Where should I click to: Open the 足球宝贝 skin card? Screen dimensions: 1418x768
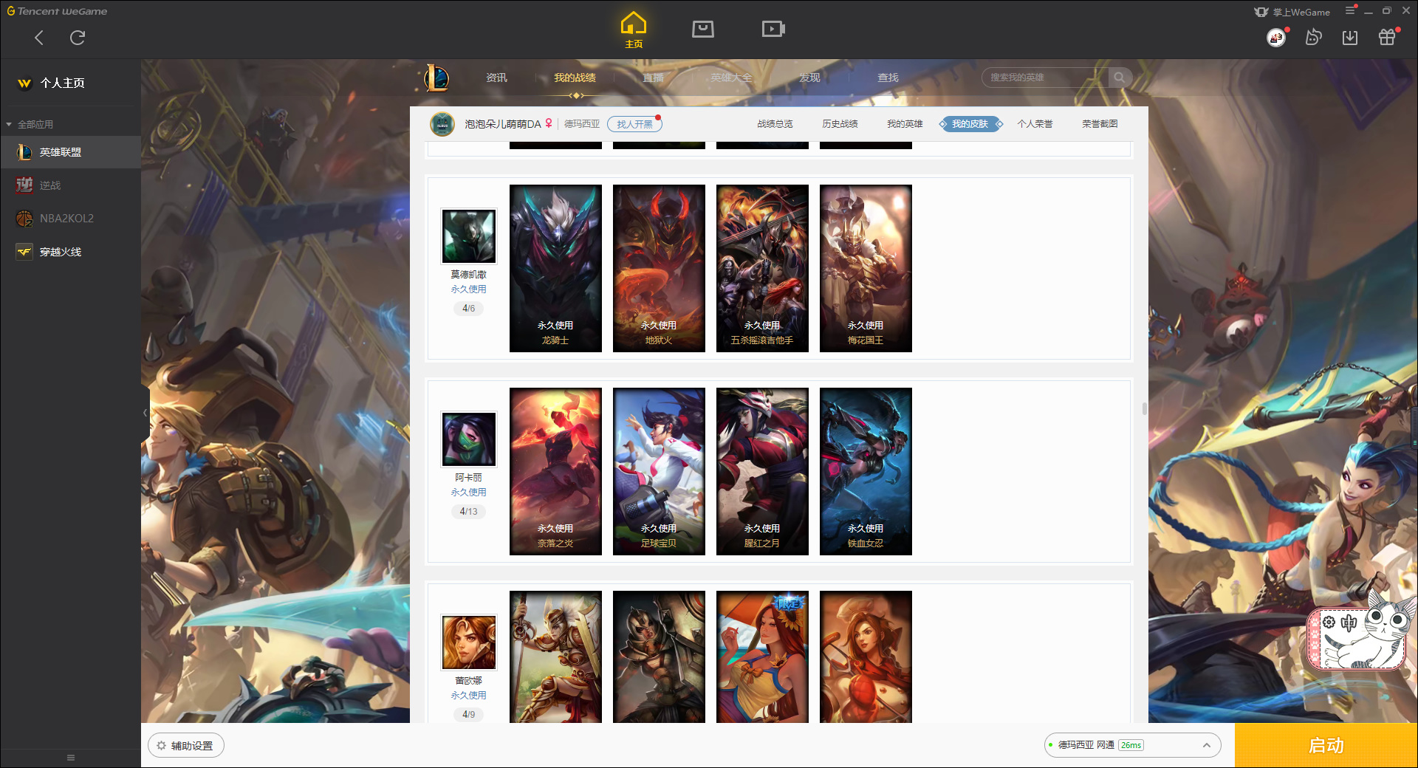point(659,471)
